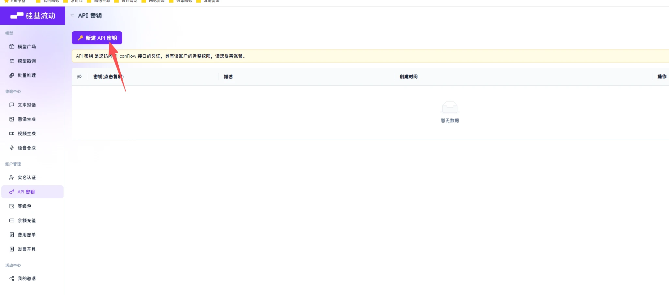Open the 费用账单 billing page

click(x=26, y=235)
